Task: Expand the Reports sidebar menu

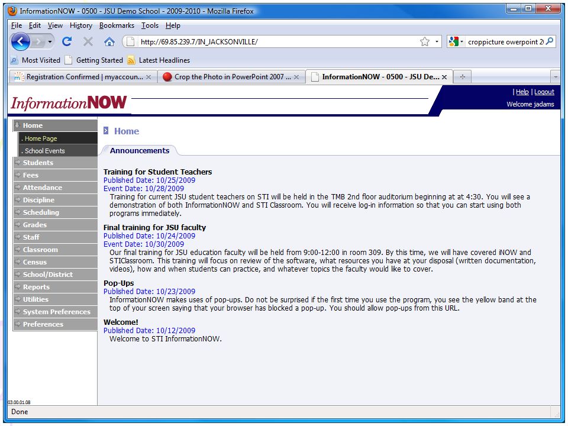Action: 56,287
